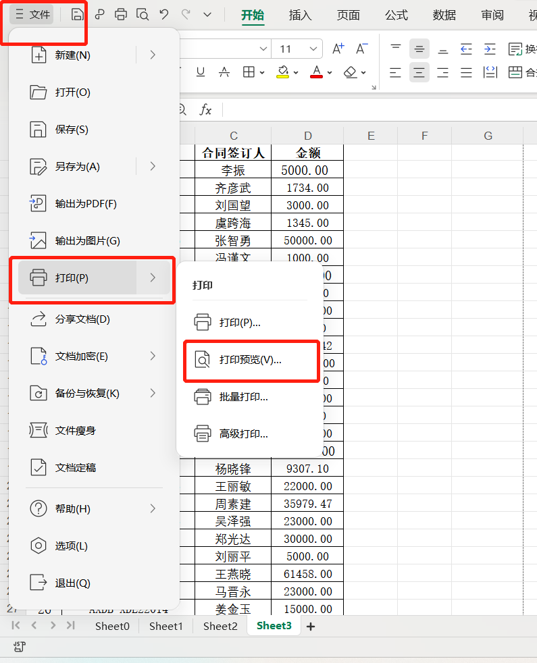This screenshot has width=537, height=663.
Task: Toggle vertical middle alignment
Action: [419, 49]
